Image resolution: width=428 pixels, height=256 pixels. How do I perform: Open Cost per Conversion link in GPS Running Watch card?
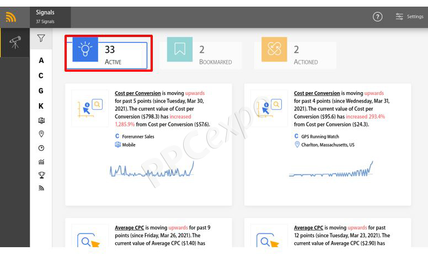click(x=317, y=93)
